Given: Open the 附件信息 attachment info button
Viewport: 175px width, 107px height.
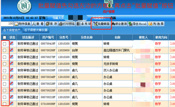Looking at the screenshot, I should (x=23, y=24).
